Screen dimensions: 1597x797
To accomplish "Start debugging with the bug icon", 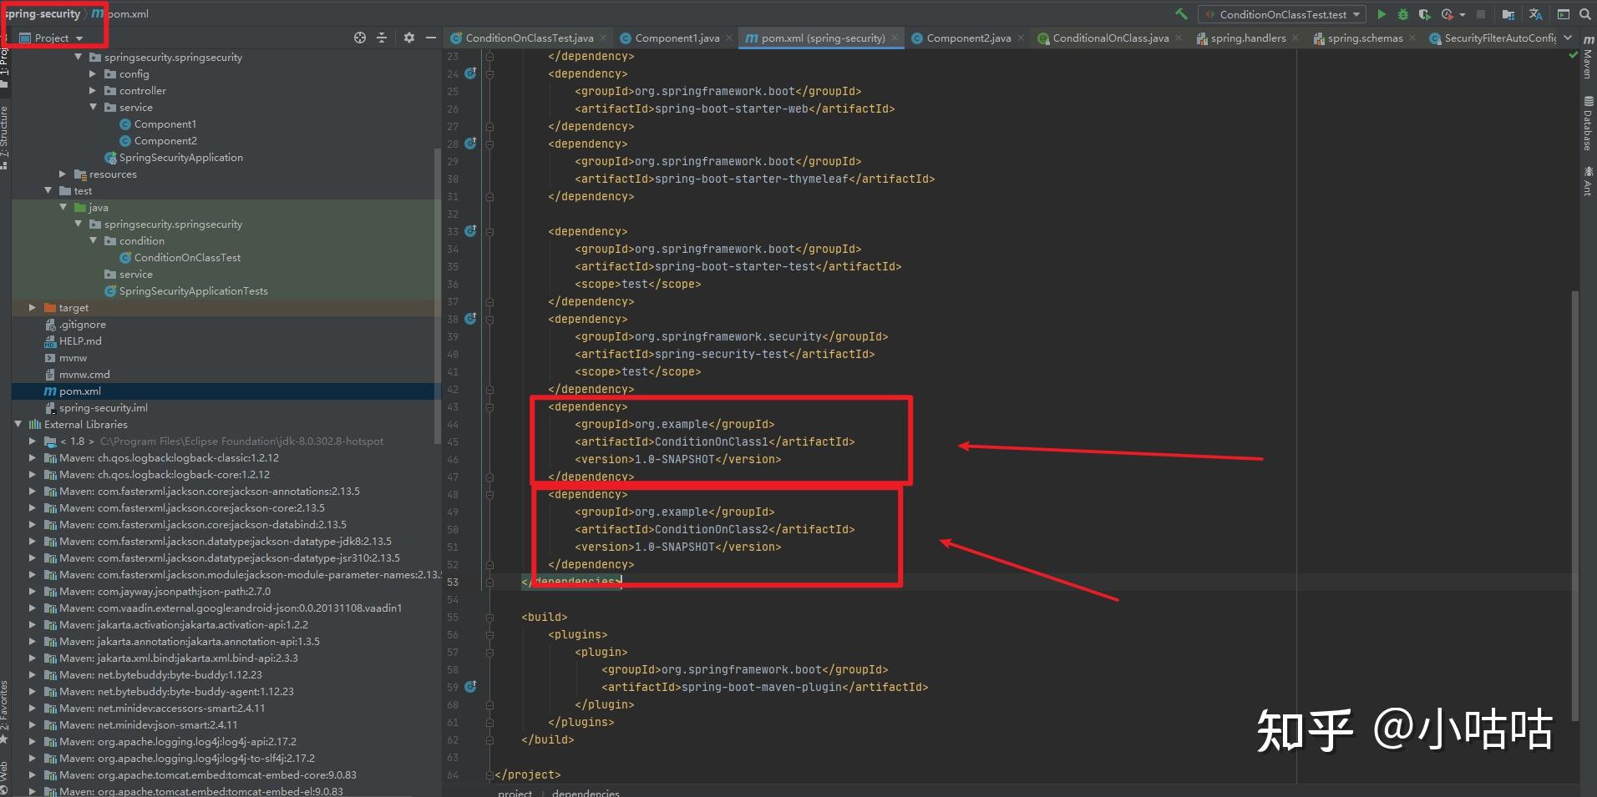I will pos(1403,14).
